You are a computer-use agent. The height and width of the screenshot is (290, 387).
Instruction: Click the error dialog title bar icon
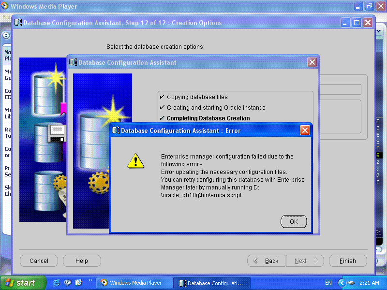click(x=115, y=130)
